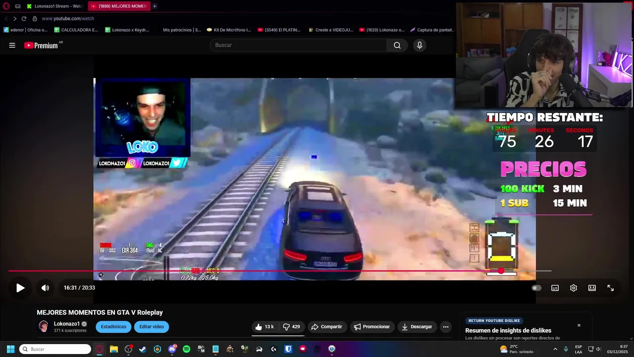The image size is (634, 357).
Task: Enter fullscreen mode
Action: (x=611, y=288)
